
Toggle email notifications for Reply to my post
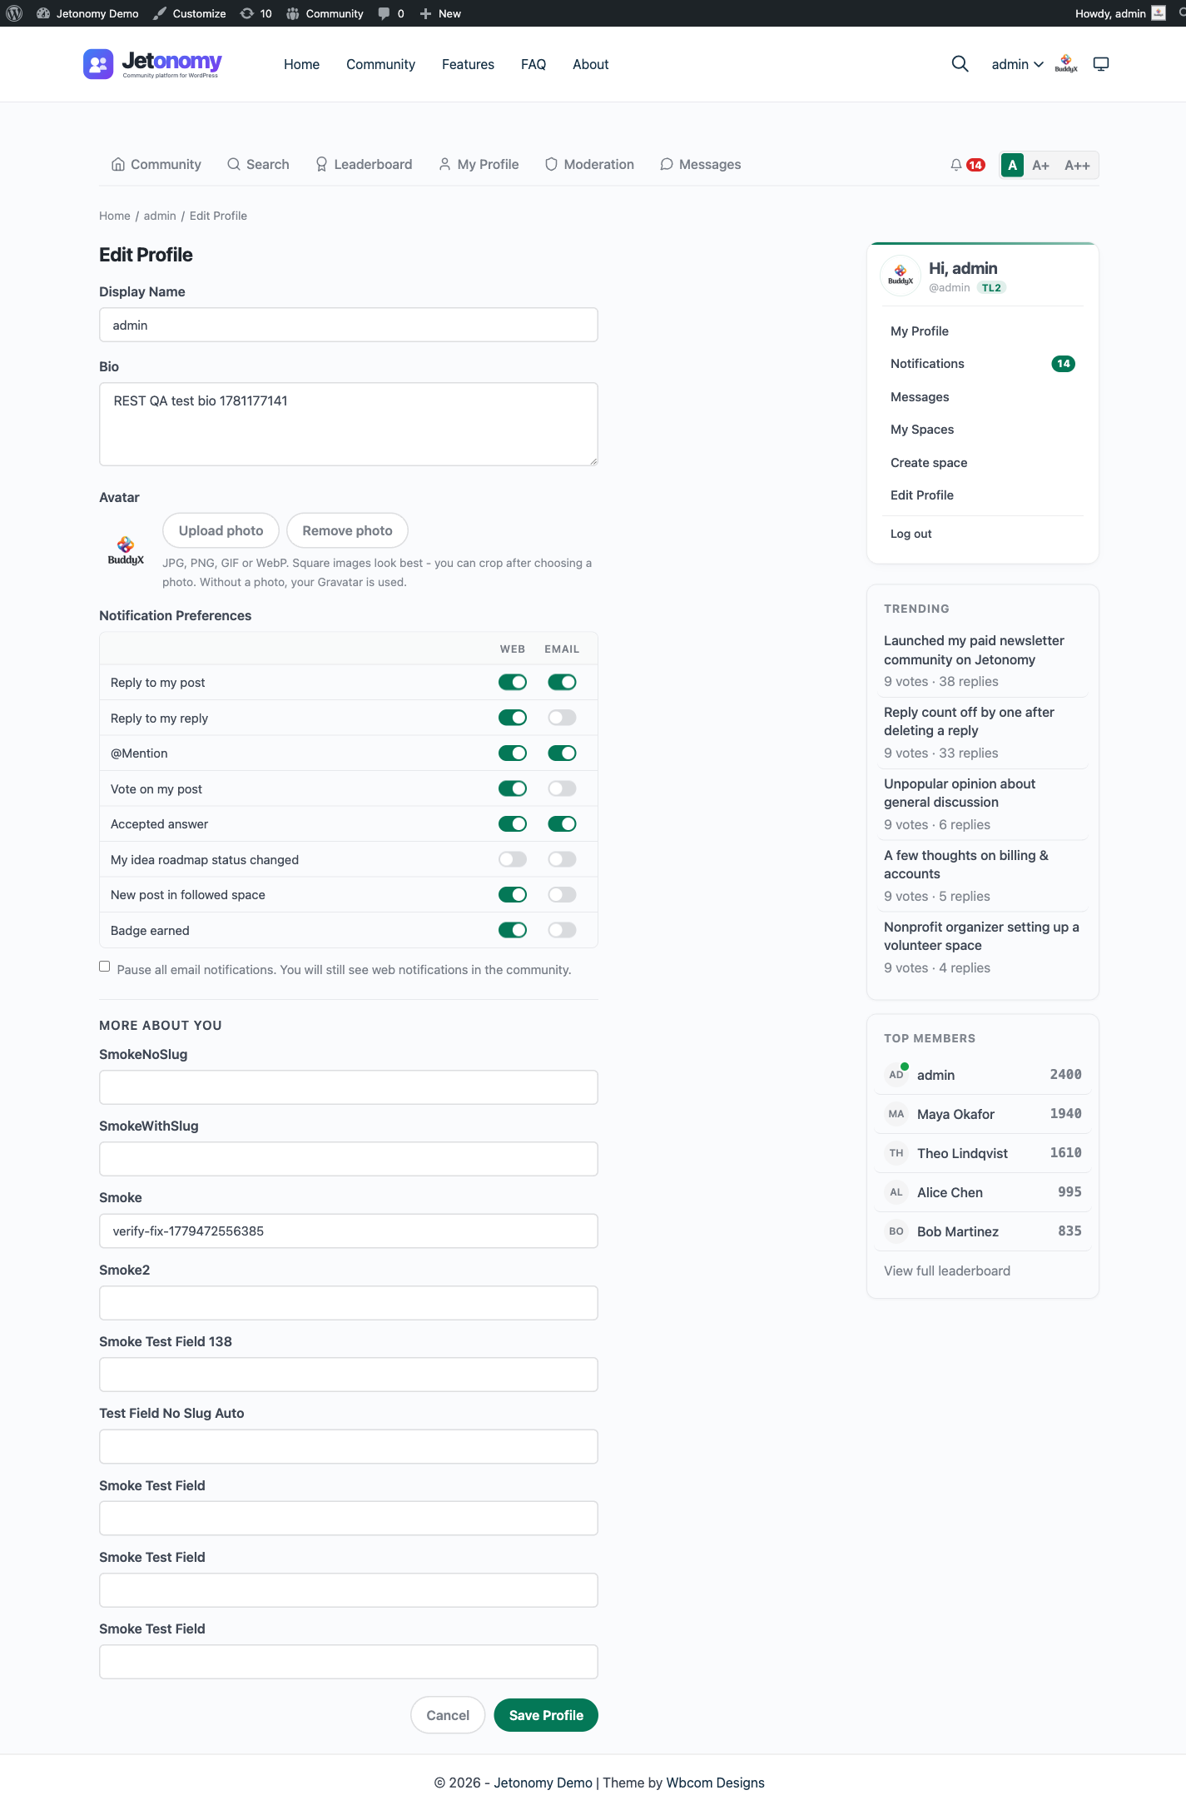point(562,682)
